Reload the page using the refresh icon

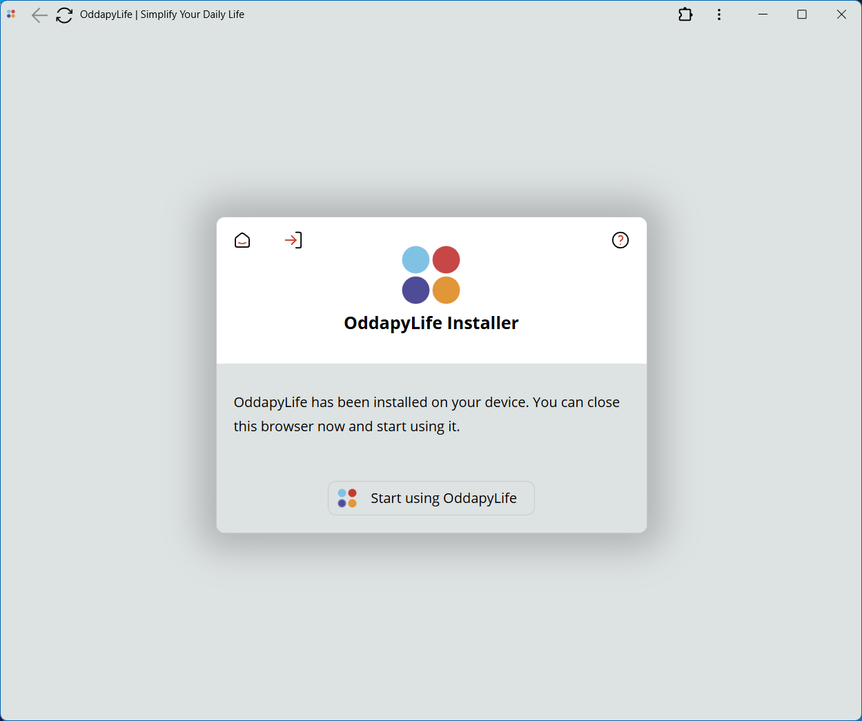(64, 14)
